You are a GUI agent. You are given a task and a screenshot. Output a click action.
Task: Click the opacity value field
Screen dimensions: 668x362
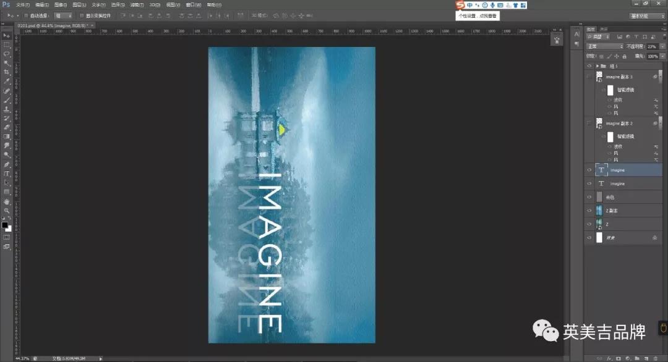[653, 46]
